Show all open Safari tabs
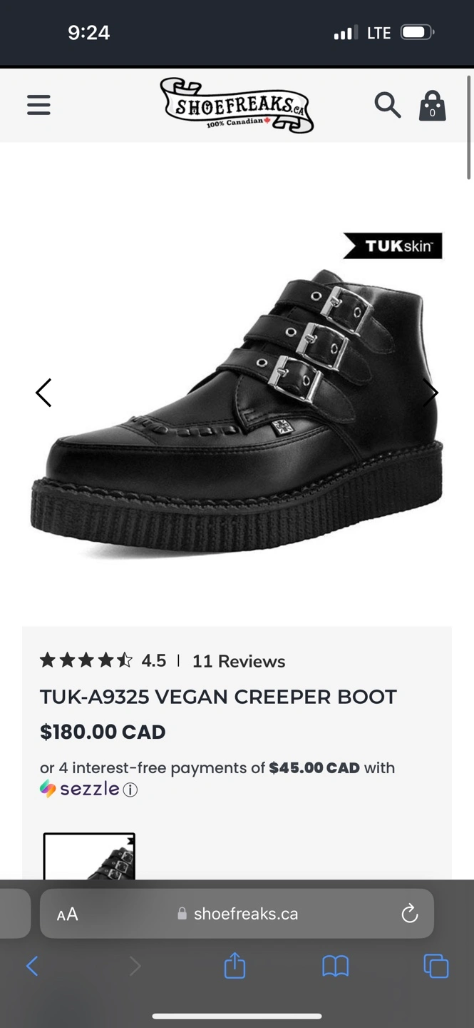 [x=436, y=967]
